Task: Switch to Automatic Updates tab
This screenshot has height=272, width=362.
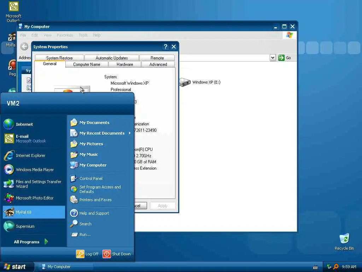Action: (112, 58)
